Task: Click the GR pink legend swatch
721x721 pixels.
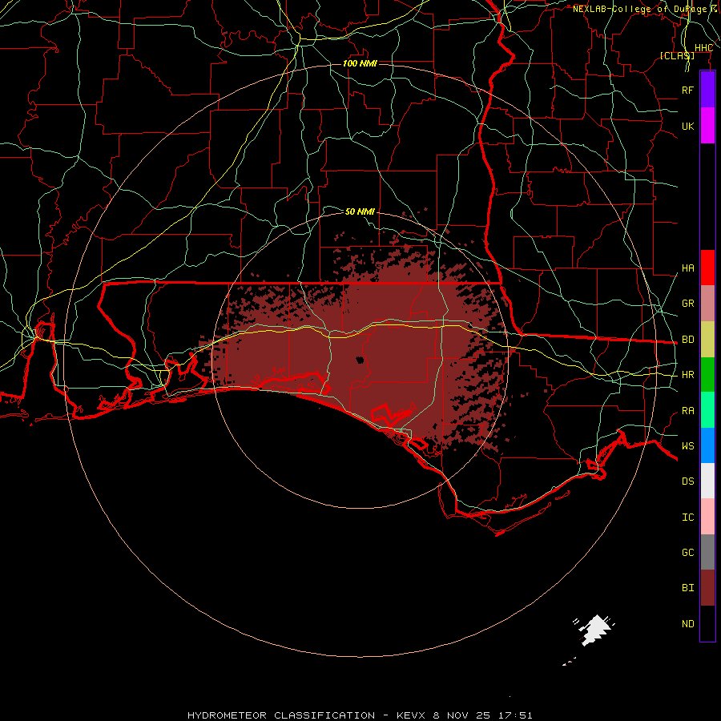Action: click(x=707, y=304)
